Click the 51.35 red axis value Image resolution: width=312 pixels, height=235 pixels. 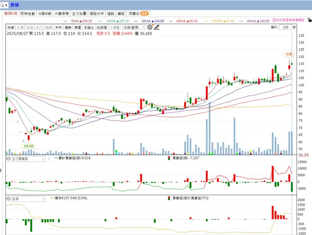click(x=304, y=155)
